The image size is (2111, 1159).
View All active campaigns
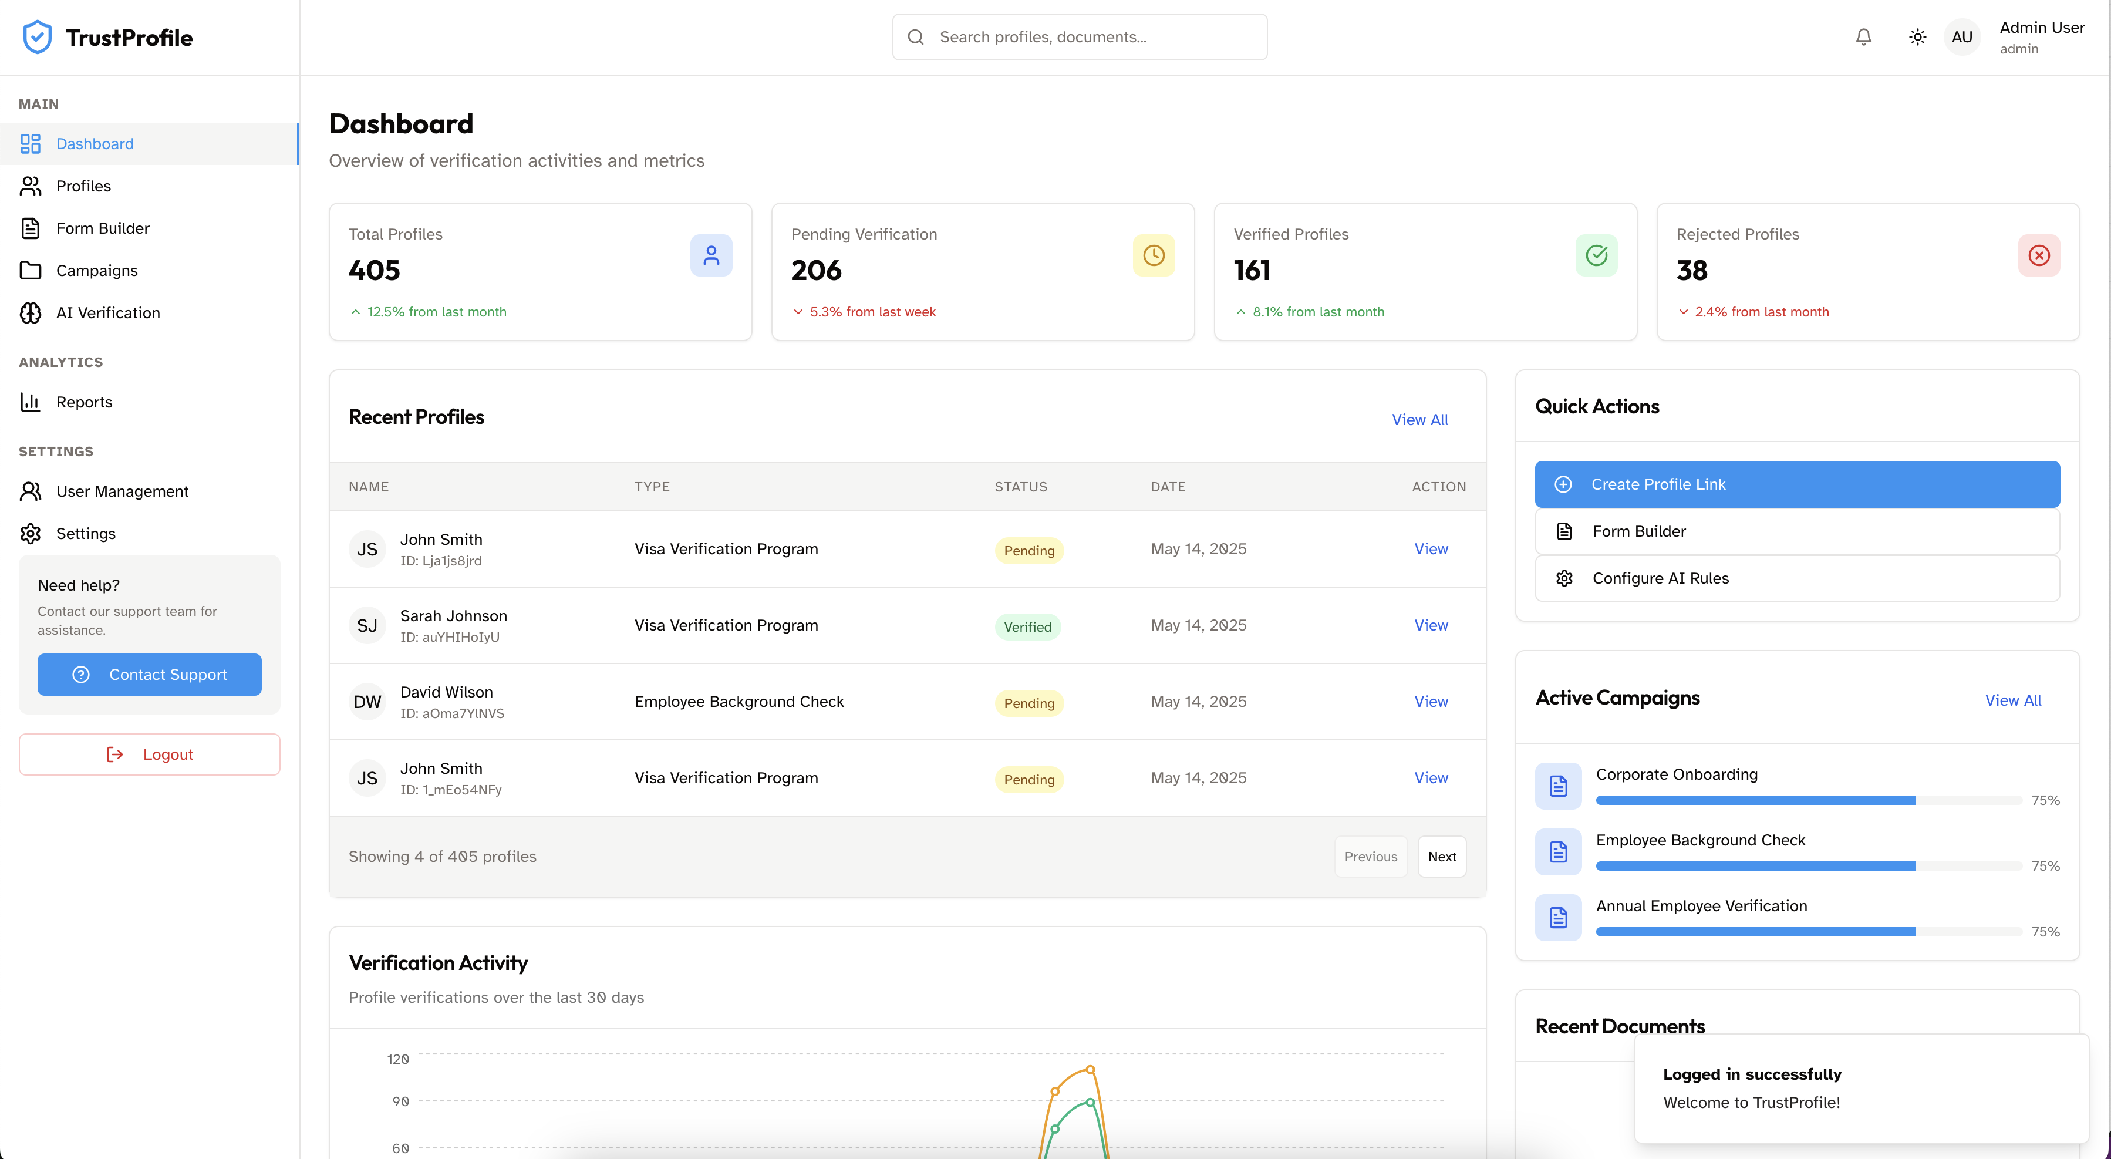(x=2012, y=700)
